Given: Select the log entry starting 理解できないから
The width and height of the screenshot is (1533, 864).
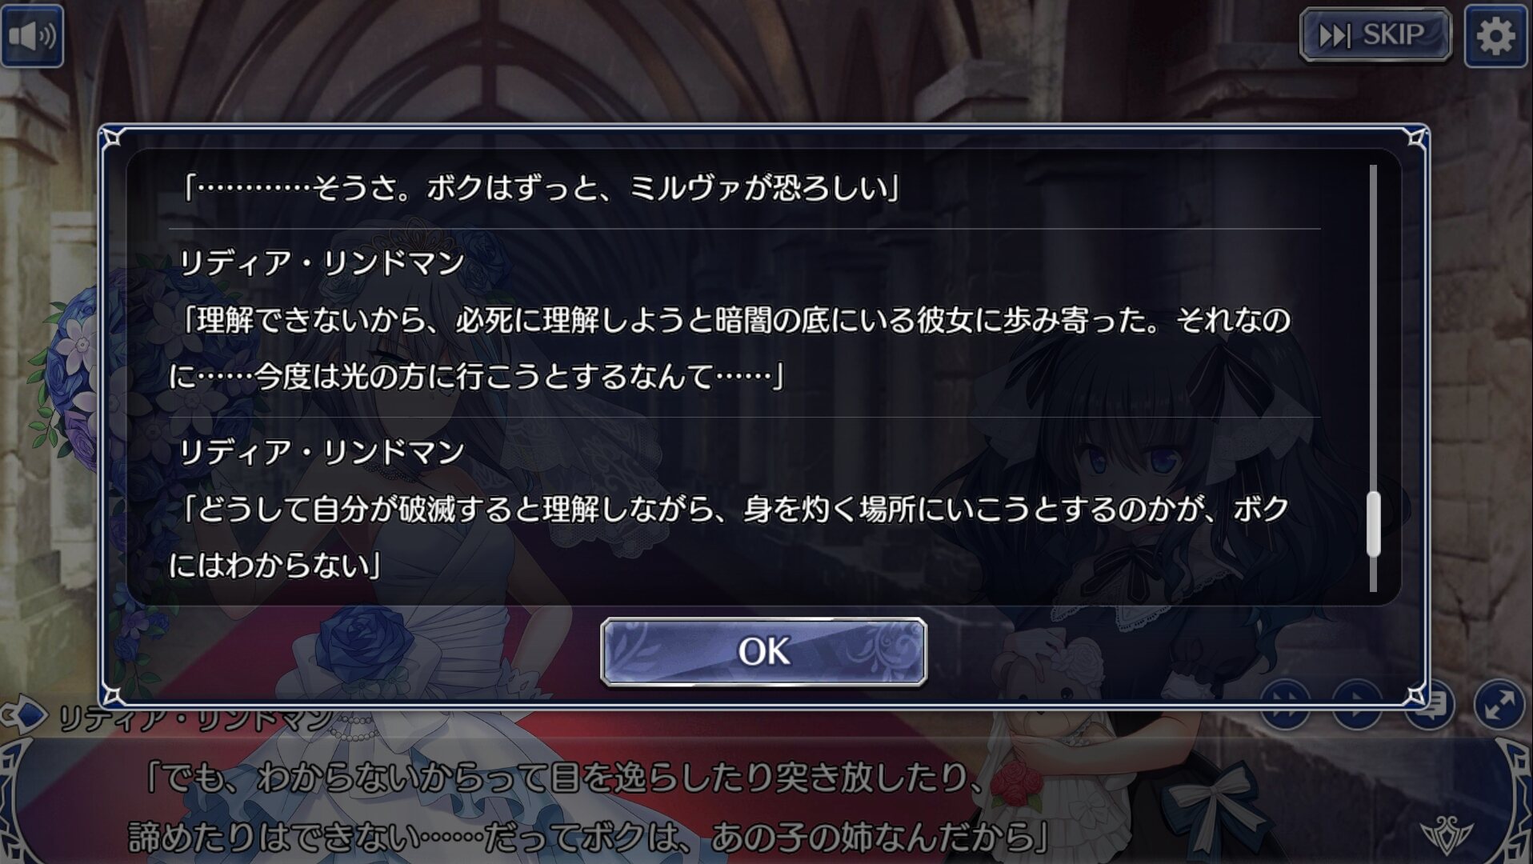Looking at the screenshot, I should point(730,348).
